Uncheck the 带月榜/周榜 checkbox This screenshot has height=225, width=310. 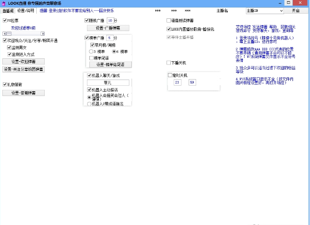coord(92,45)
